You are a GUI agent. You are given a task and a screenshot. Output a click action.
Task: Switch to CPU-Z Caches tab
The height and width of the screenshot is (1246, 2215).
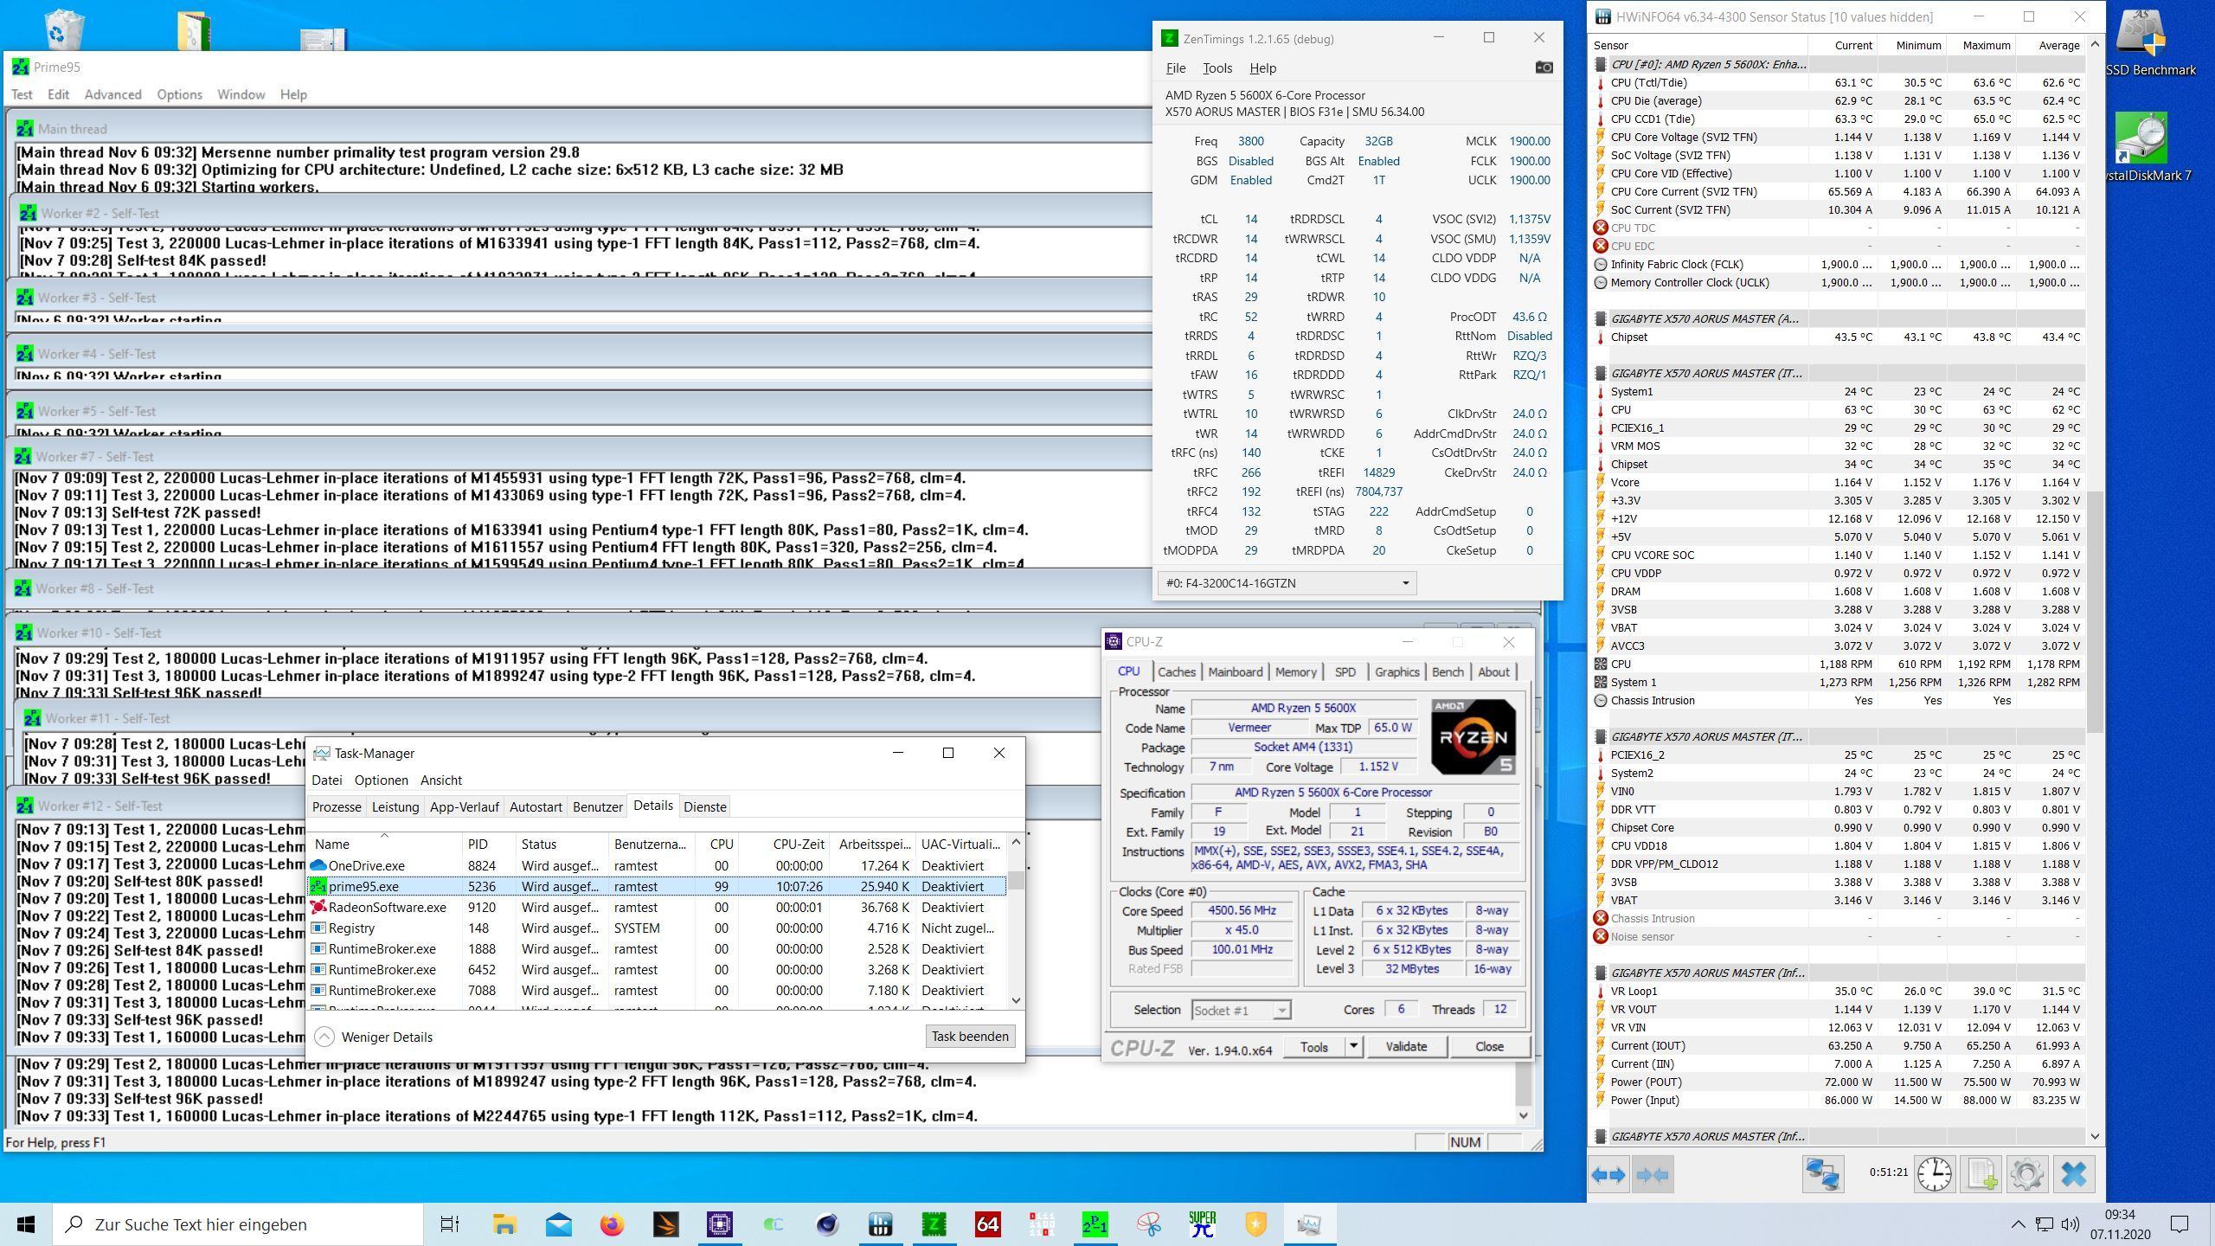1176,672
